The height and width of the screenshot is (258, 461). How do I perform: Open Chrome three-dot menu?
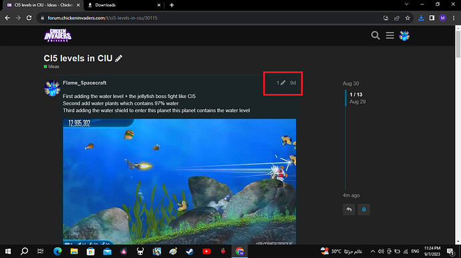454,18
